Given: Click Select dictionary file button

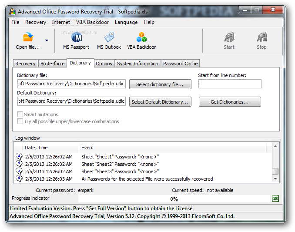Looking at the screenshot, I should coord(160,84).
